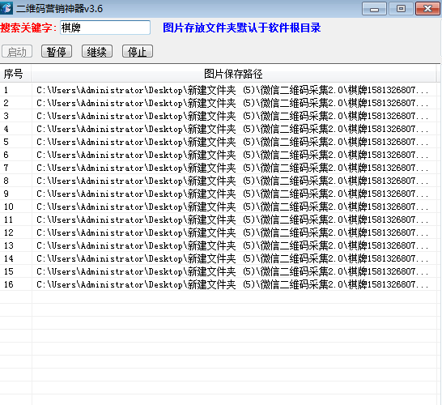Minimize the 二维码营销神器 window
Viewport: 442px width, 405px height.
pyautogui.click(x=374, y=8)
